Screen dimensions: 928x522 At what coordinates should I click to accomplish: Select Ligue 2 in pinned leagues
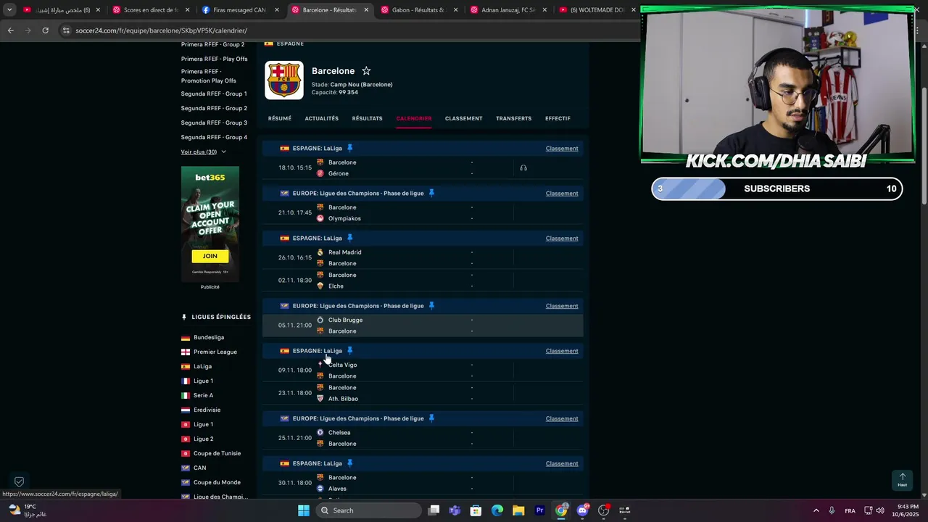(203, 439)
